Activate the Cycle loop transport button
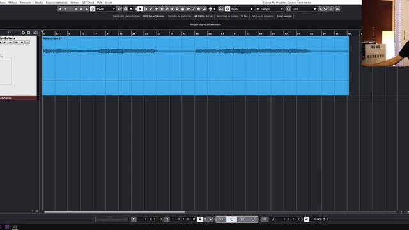Viewport: 409px width, 230px height. point(221,219)
